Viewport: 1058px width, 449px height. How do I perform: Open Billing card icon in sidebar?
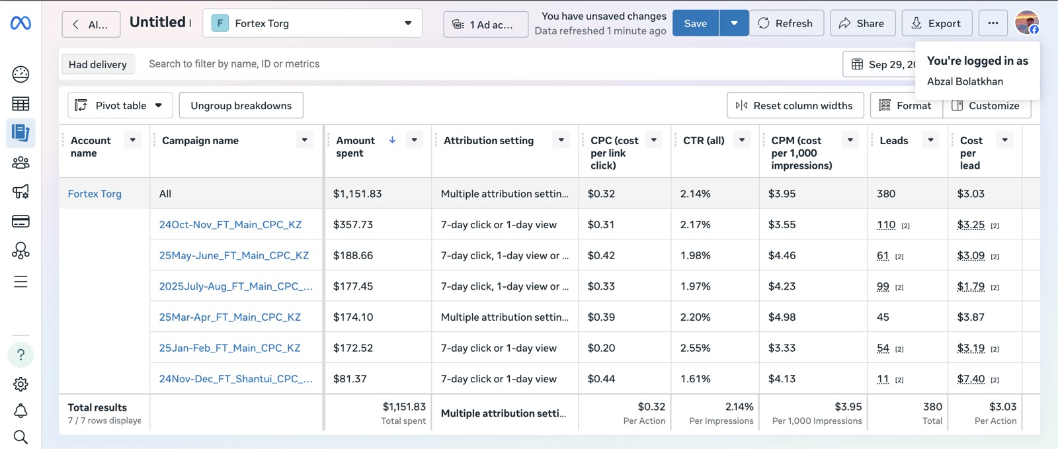(x=20, y=221)
